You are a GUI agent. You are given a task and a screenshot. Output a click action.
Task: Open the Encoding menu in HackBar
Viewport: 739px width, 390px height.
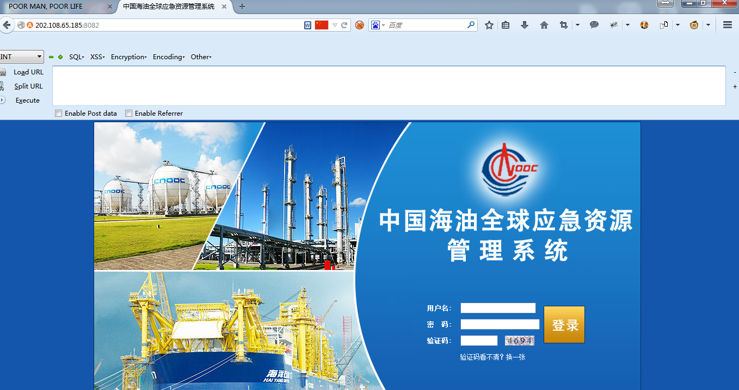click(x=169, y=57)
